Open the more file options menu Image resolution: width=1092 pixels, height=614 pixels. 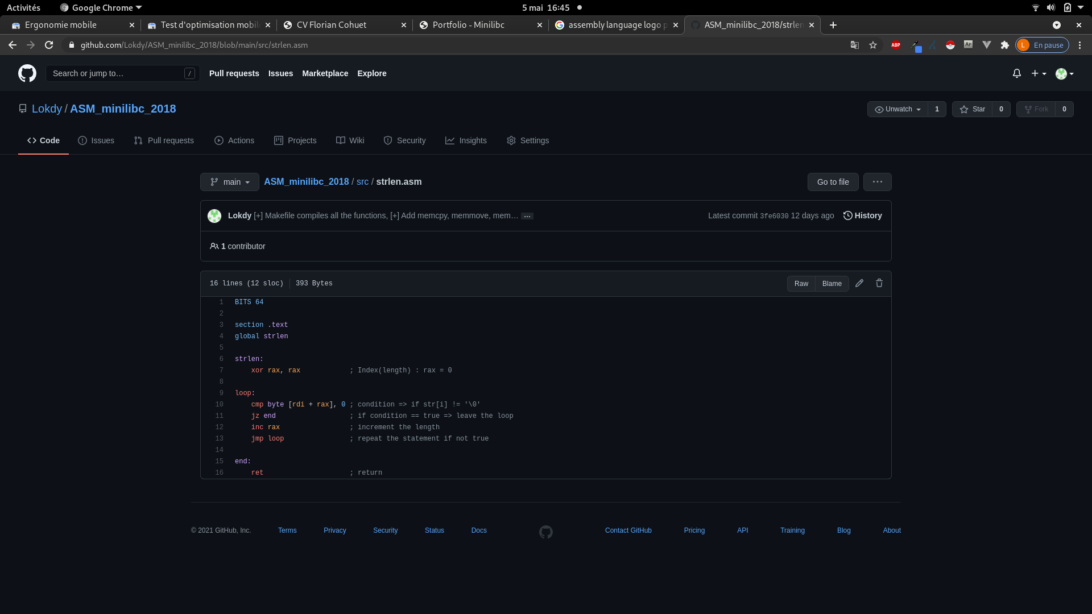878,182
